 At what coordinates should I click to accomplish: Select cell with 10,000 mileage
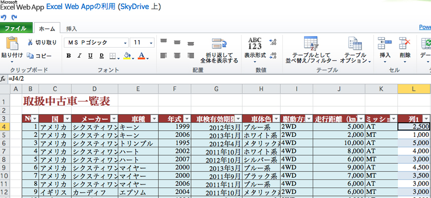(339, 143)
